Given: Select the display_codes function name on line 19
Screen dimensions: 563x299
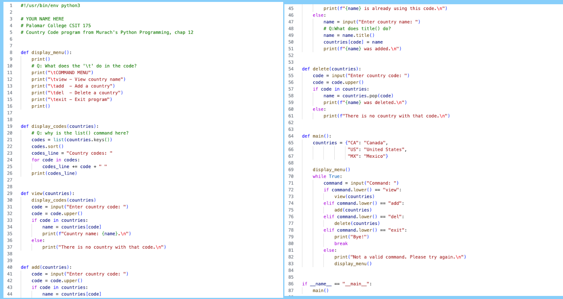Looking at the screenshot, I should 48,126.
